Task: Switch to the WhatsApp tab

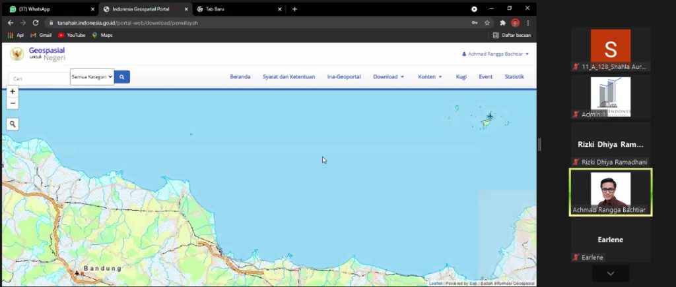Action: coord(50,9)
